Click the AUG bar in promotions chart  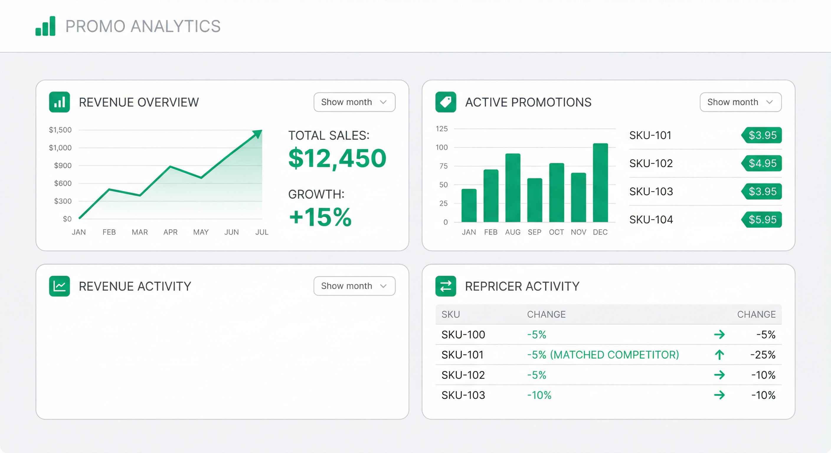tap(513, 188)
